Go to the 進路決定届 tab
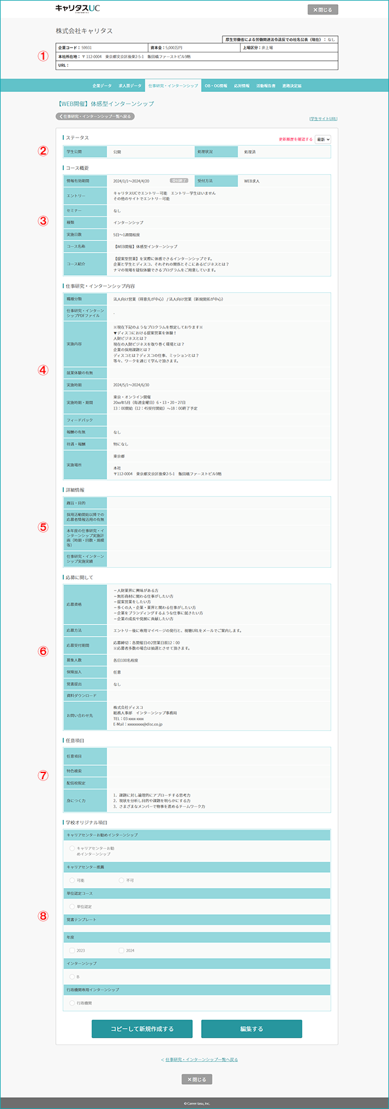The width and height of the screenshot is (389, 1109). pos(292,86)
